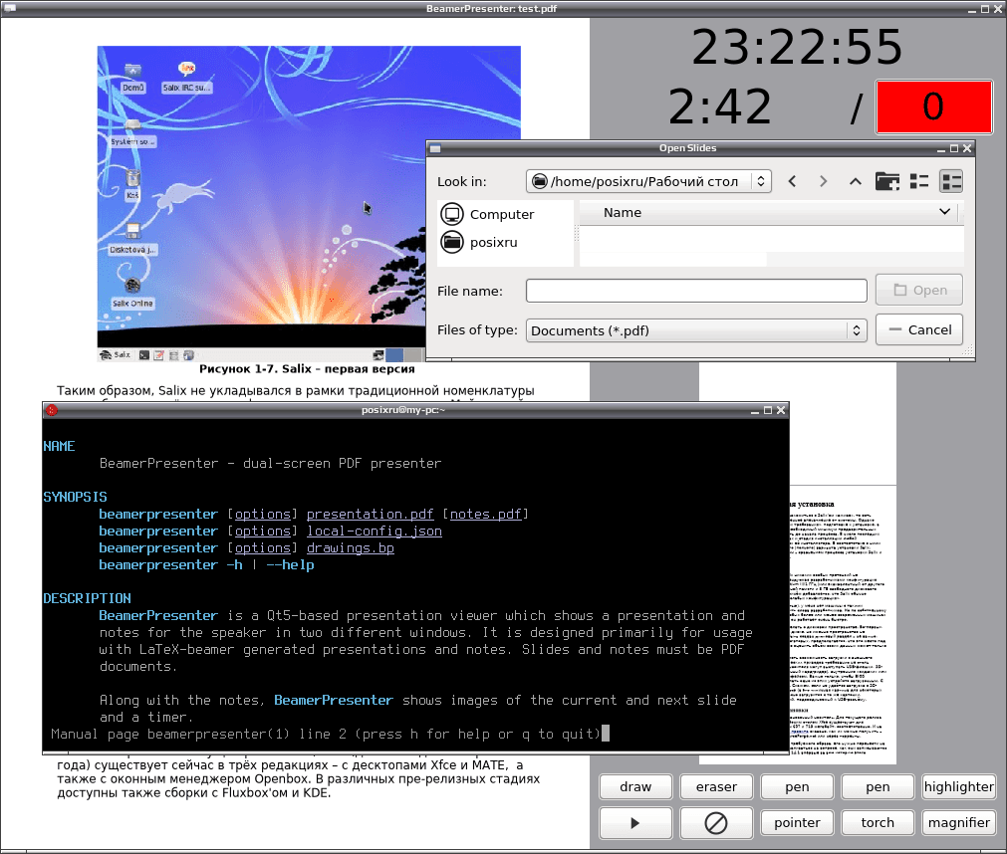The width and height of the screenshot is (1007, 854).
Task: Select the torch tool button
Action: coord(878,822)
